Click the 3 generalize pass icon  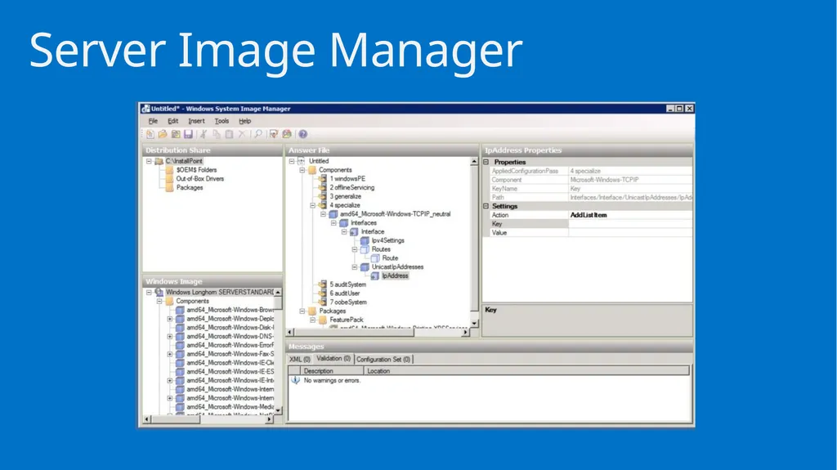pos(322,196)
